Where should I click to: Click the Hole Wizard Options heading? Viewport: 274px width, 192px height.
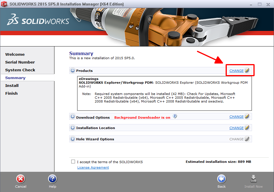tap(95, 139)
